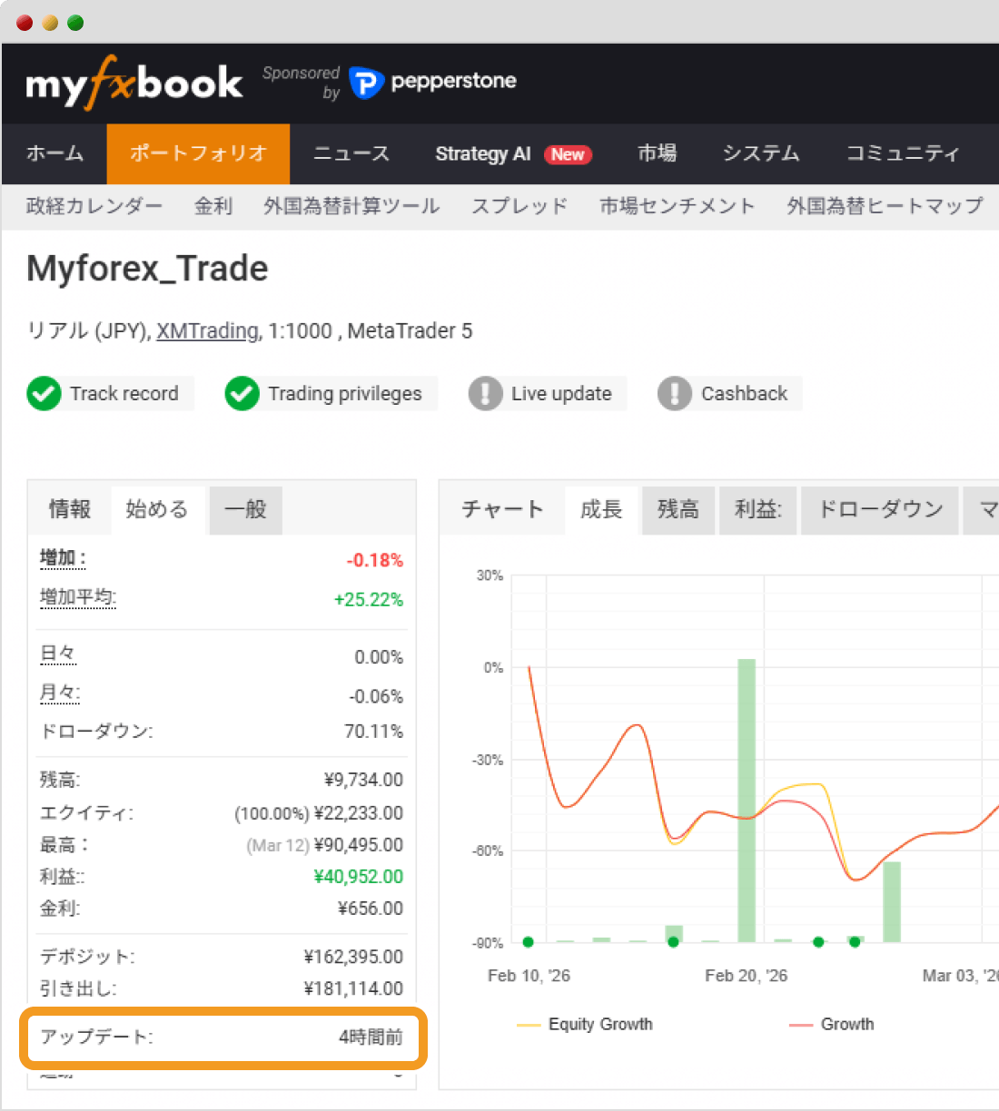Click the Trading privileges green check icon
The image size is (999, 1111).
(242, 393)
